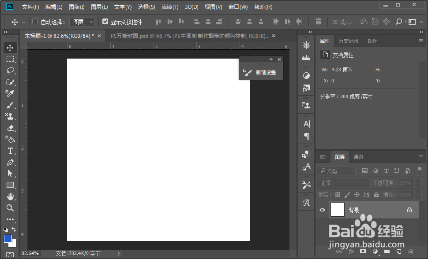Select the Type tool
The image size is (428, 259).
click(x=10, y=151)
